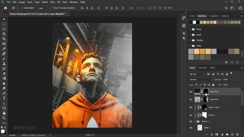Select the Path Selection tool
244x137 pixels.
pos(4,103)
